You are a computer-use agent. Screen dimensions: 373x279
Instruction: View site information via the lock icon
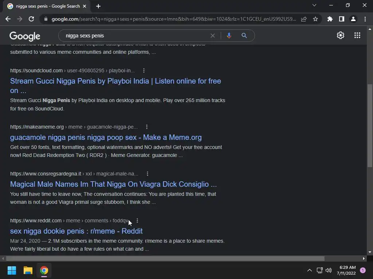point(46,19)
